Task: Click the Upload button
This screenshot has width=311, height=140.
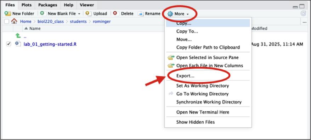Action: pyautogui.click(x=97, y=14)
